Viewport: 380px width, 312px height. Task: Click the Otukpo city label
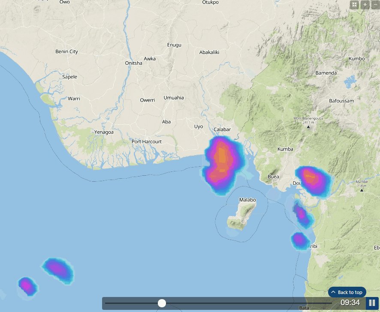coord(210,3)
